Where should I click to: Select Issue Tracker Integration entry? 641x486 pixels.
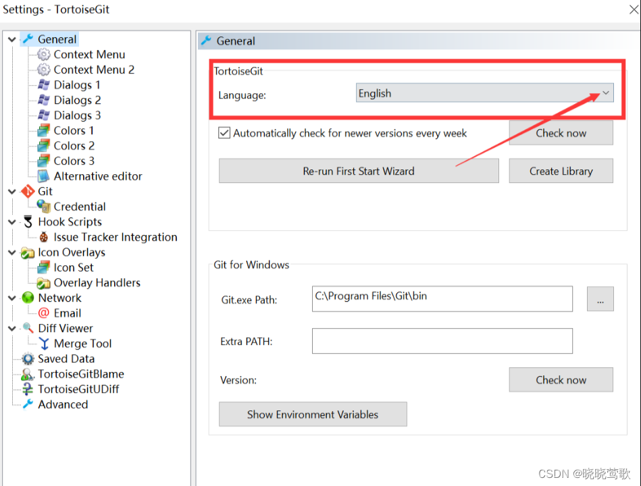116,237
